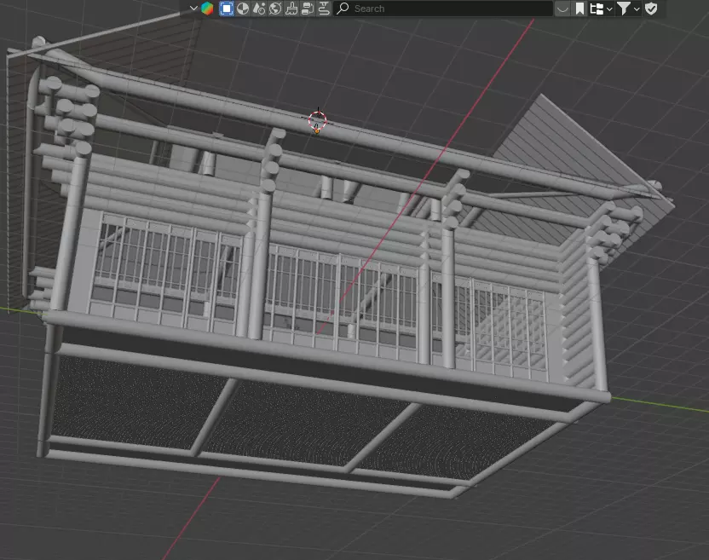Toggle the shaded sphere material filter
Image resolution: width=709 pixels, height=560 pixels.
(x=243, y=9)
